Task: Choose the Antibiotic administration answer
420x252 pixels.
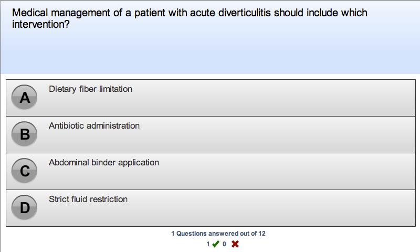Action: (x=94, y=126)
